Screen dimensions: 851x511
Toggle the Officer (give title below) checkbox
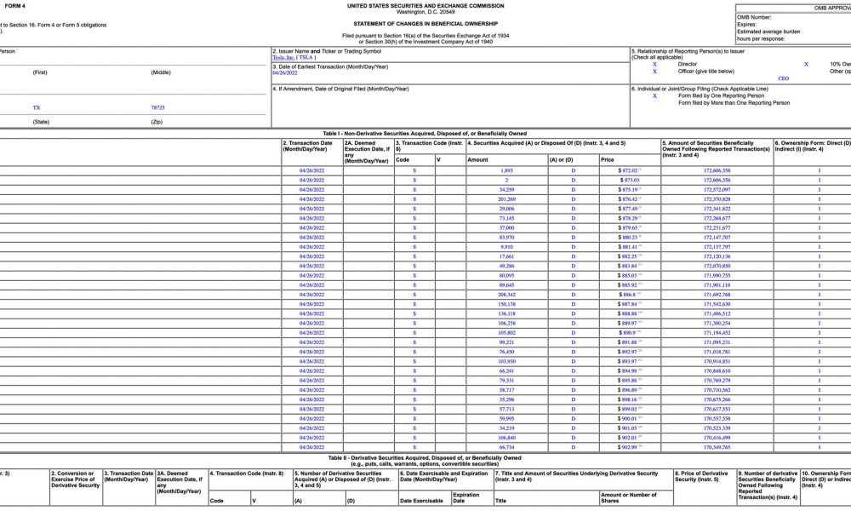pyautogui.click(x=654, y=72)
